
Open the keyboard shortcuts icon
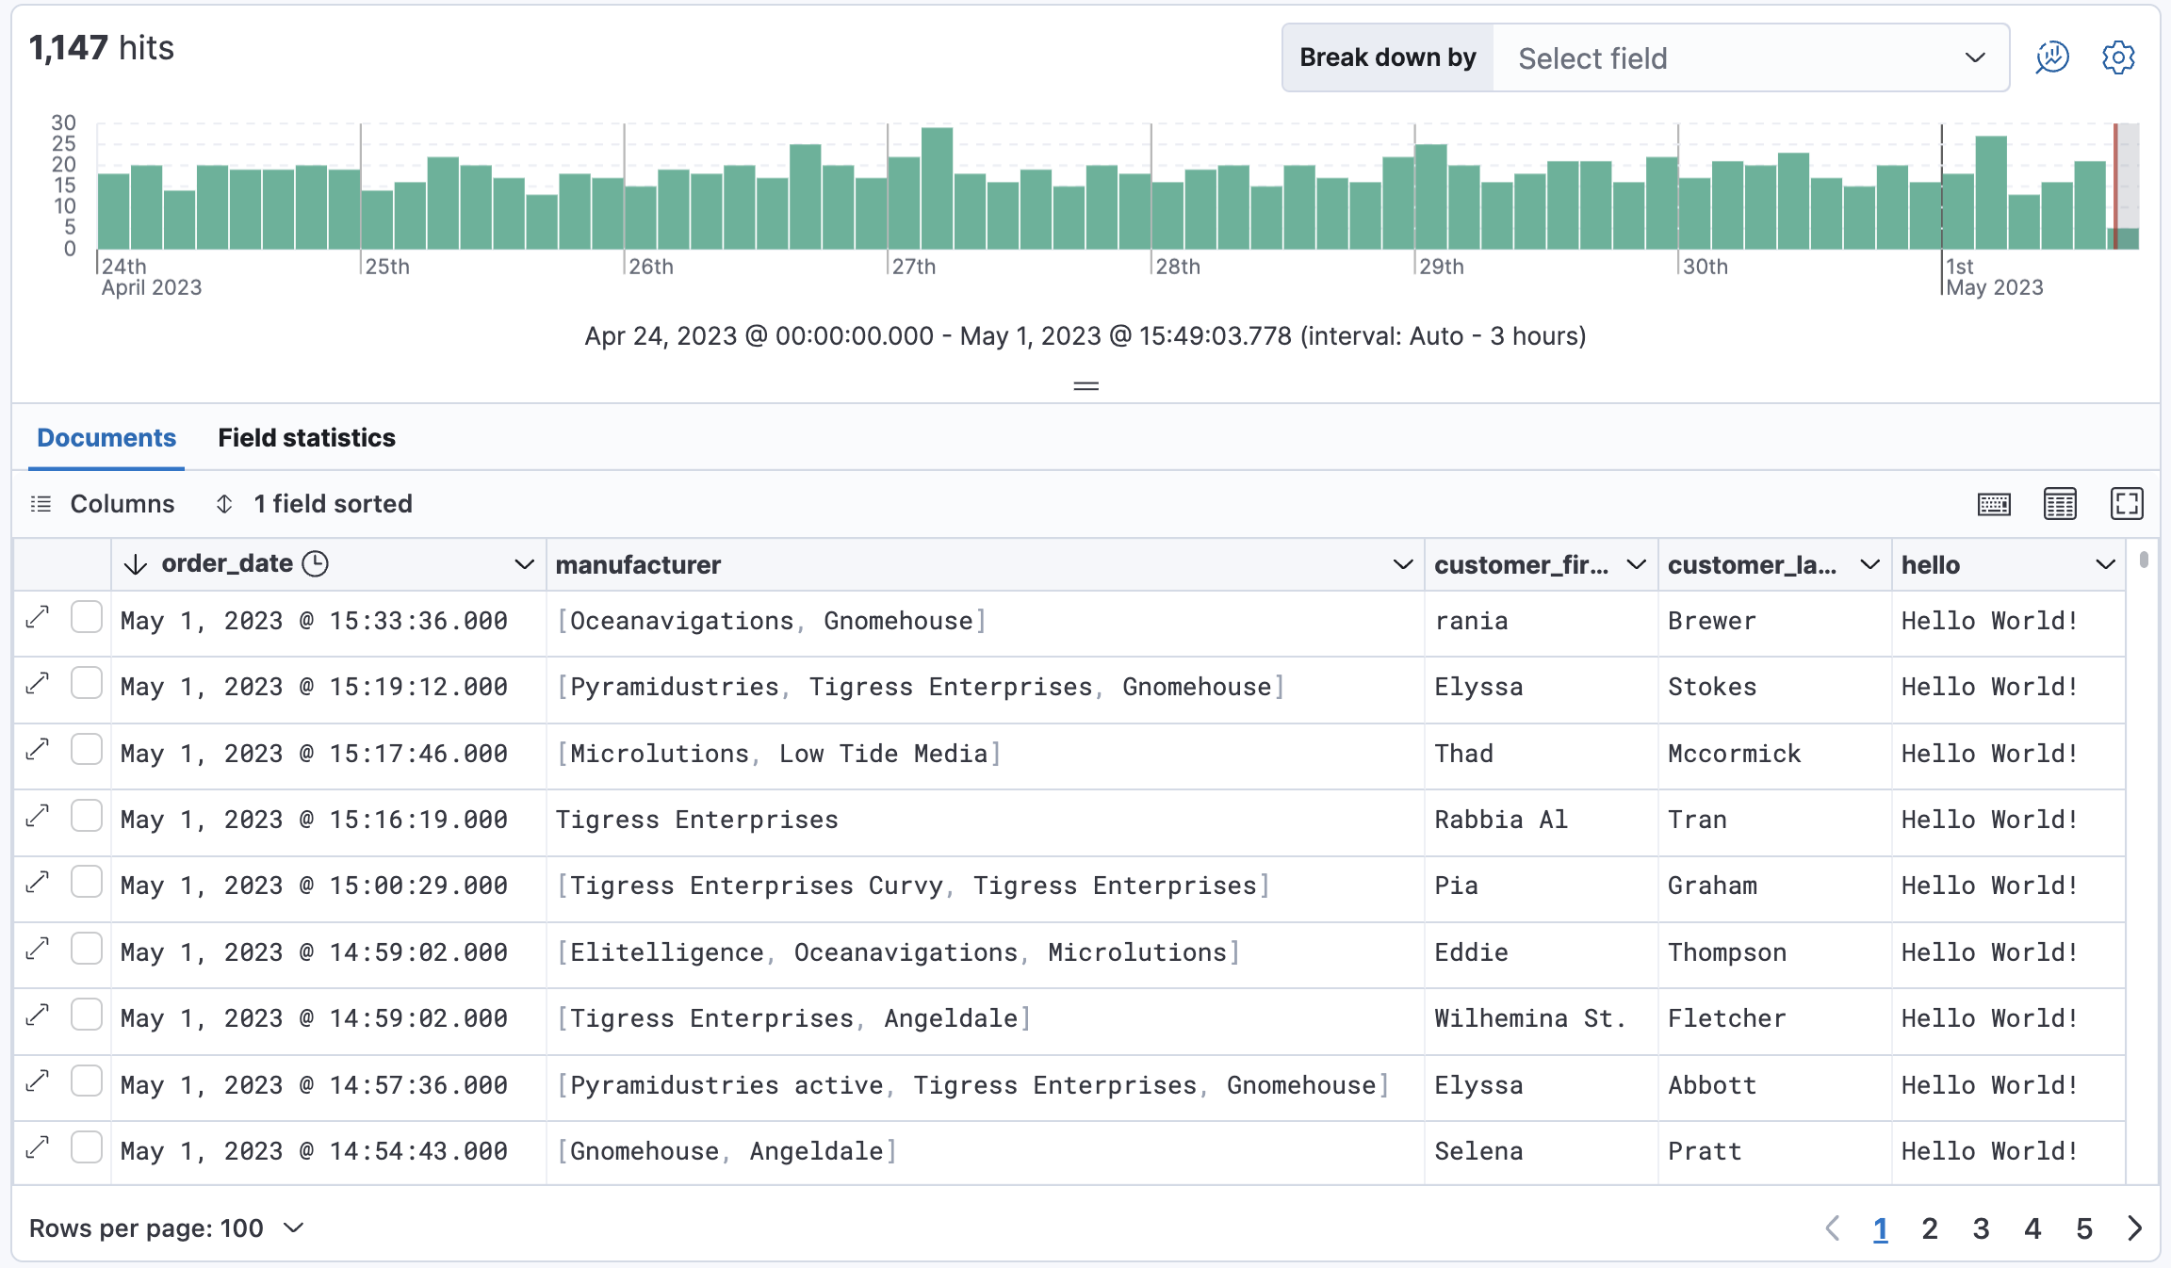[x=1991, y=504]
